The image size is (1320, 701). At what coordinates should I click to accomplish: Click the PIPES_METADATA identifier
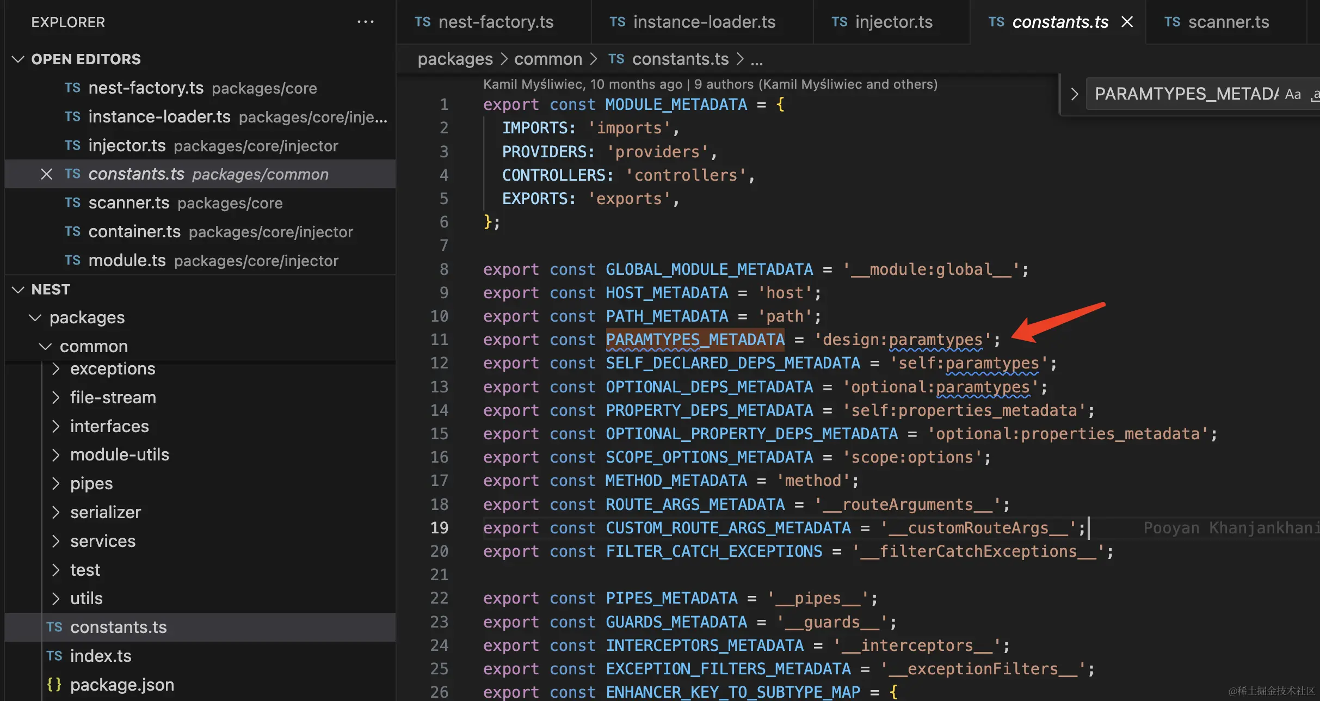(671, 598)
